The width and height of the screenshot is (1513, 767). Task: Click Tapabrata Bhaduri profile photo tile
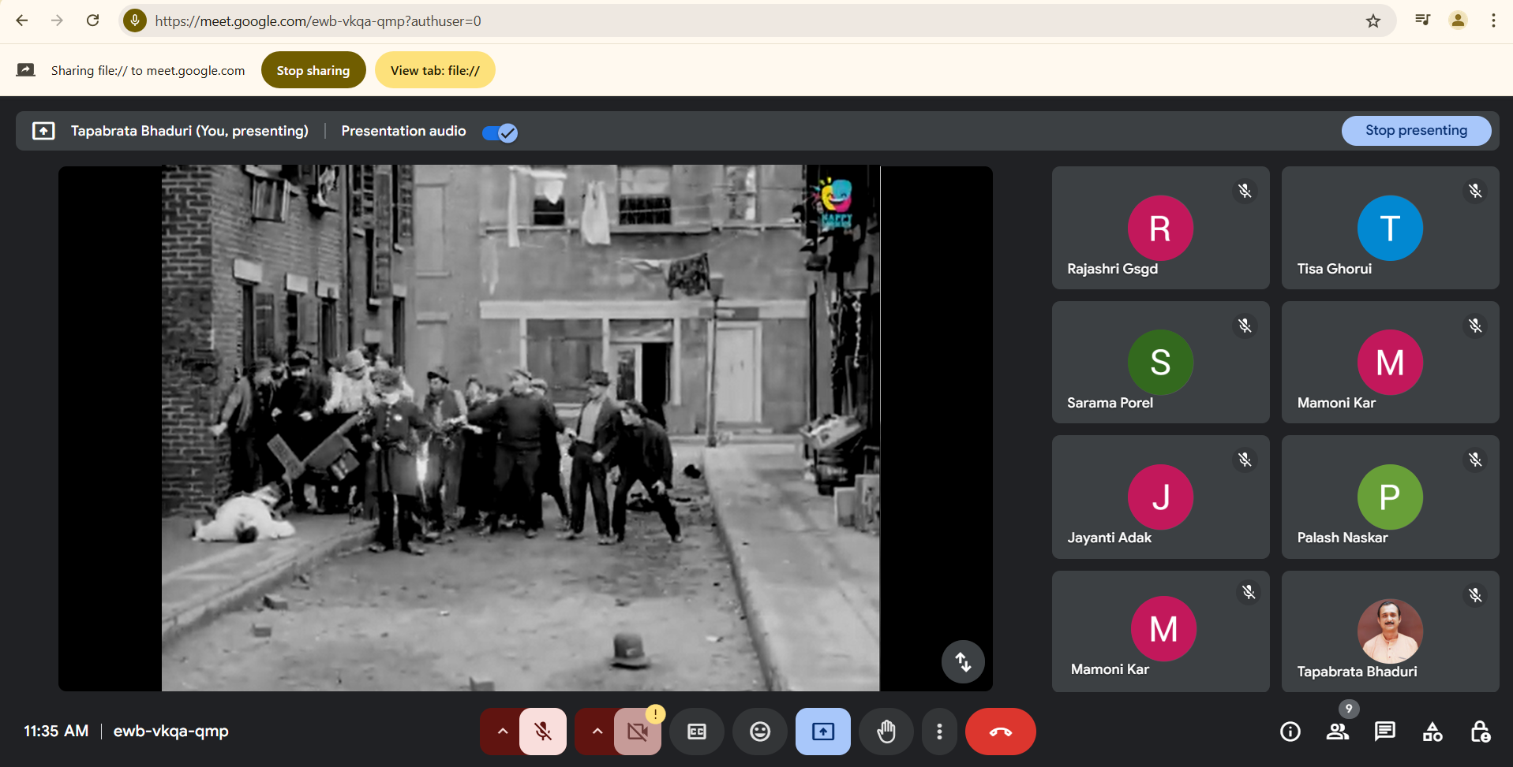[x=1390, y=631]
